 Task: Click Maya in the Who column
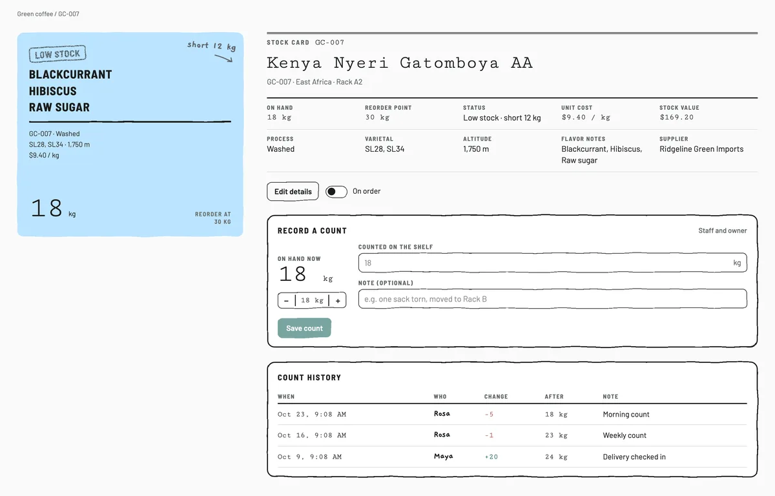(444, 456)
